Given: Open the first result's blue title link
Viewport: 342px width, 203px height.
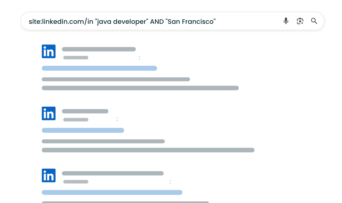Looking at the screenshot, I should (99, 68).
